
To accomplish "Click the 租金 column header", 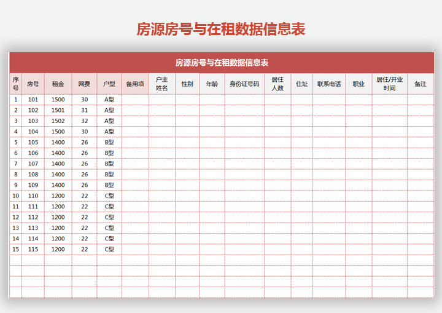I will click(58, 84).
